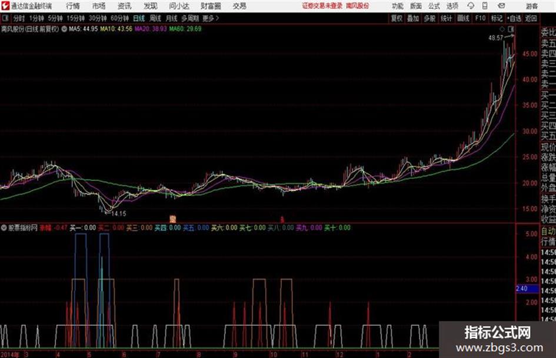The width and height of the screenshot is (556, 358).
Task: Open the 市场 menu
Action: [x=99, y=6]
